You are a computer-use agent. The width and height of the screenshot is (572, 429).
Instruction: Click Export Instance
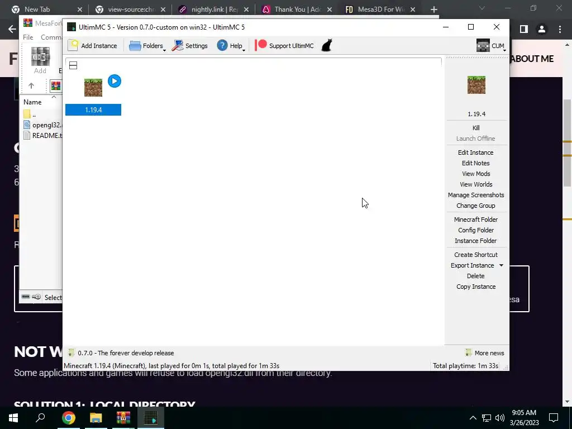(472, 265)
